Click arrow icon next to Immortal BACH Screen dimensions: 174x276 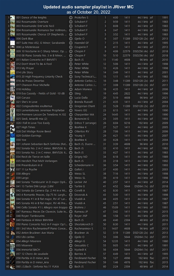coord(71,250)
